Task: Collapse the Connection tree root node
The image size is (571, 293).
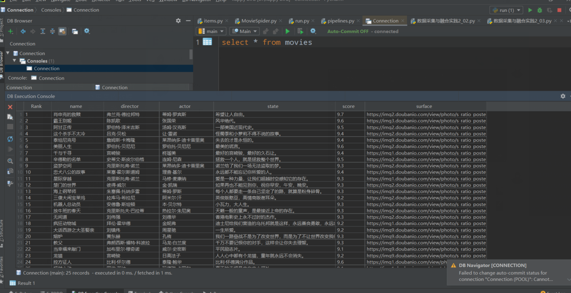Action: [8, 53]
